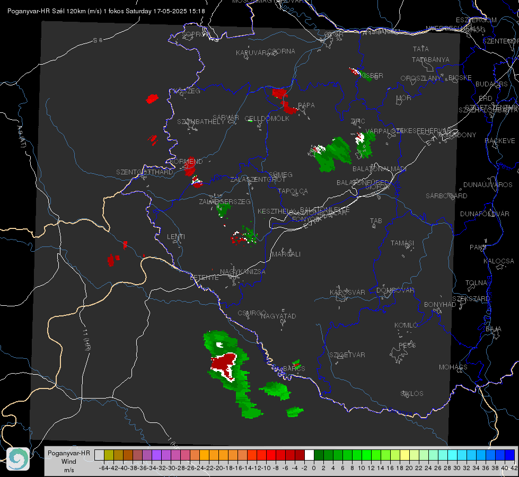Image resolution: width=519 pixels, height=477 pixels.
Task: Click the MÓR town label
Action: point(404,98)
